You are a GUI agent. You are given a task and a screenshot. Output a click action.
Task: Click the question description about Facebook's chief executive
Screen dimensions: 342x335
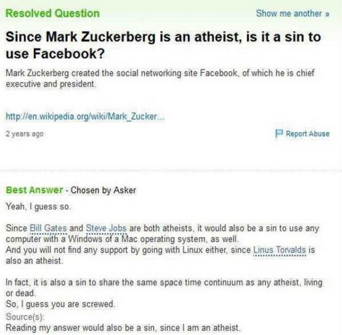point(160,78)
